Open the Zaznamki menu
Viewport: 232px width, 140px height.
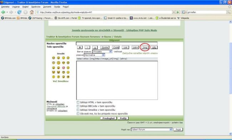pyautogui.click(x=47, y=7)
